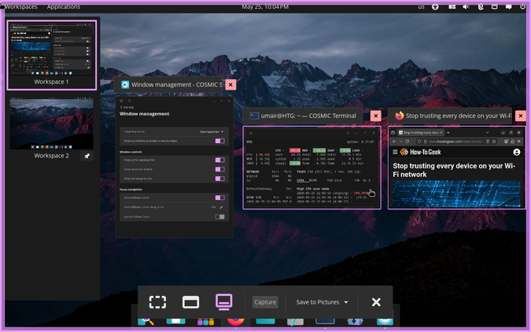Open Firefox application menu hamburger
The height and width of the screenshot is (332, 531).
point(519,142)
